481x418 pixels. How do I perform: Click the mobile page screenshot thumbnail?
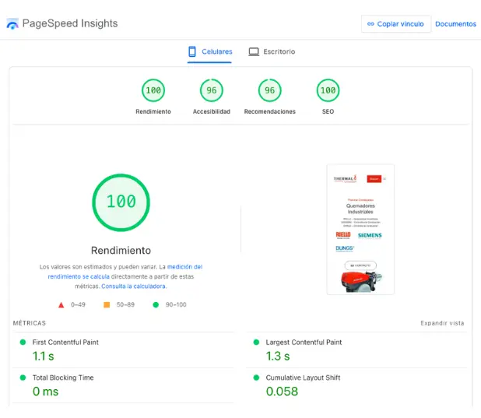(360, 230)
